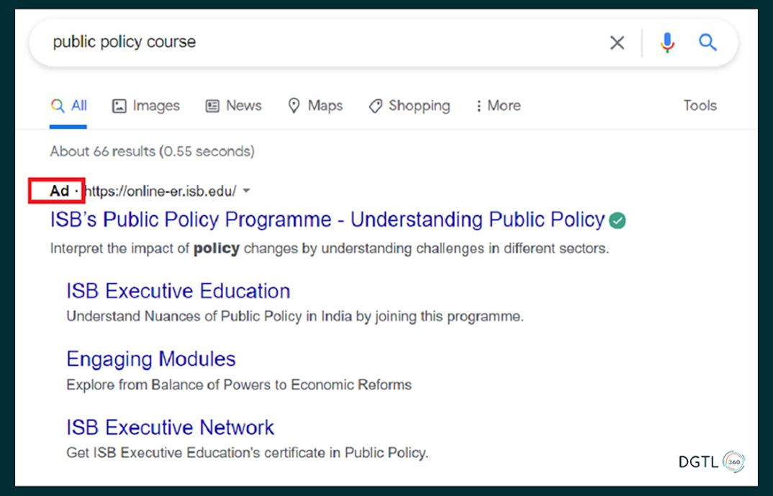This screenshot has width=773, height=496.
Task: Click the green verified checkmark badge
Action: pos(618,220)
